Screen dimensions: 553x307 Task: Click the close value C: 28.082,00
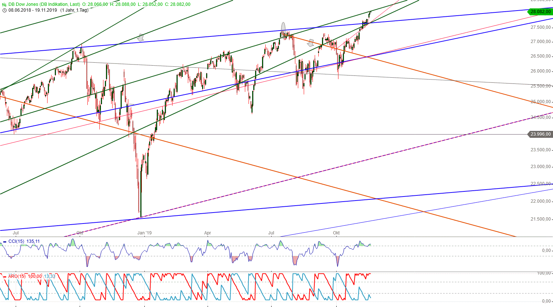[178, 4]
